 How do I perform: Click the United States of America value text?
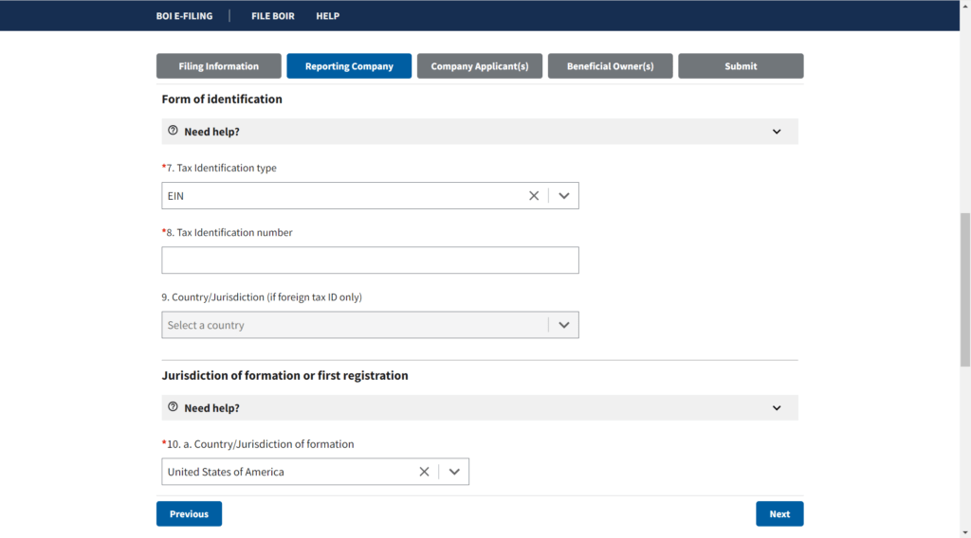coord(226,472)
